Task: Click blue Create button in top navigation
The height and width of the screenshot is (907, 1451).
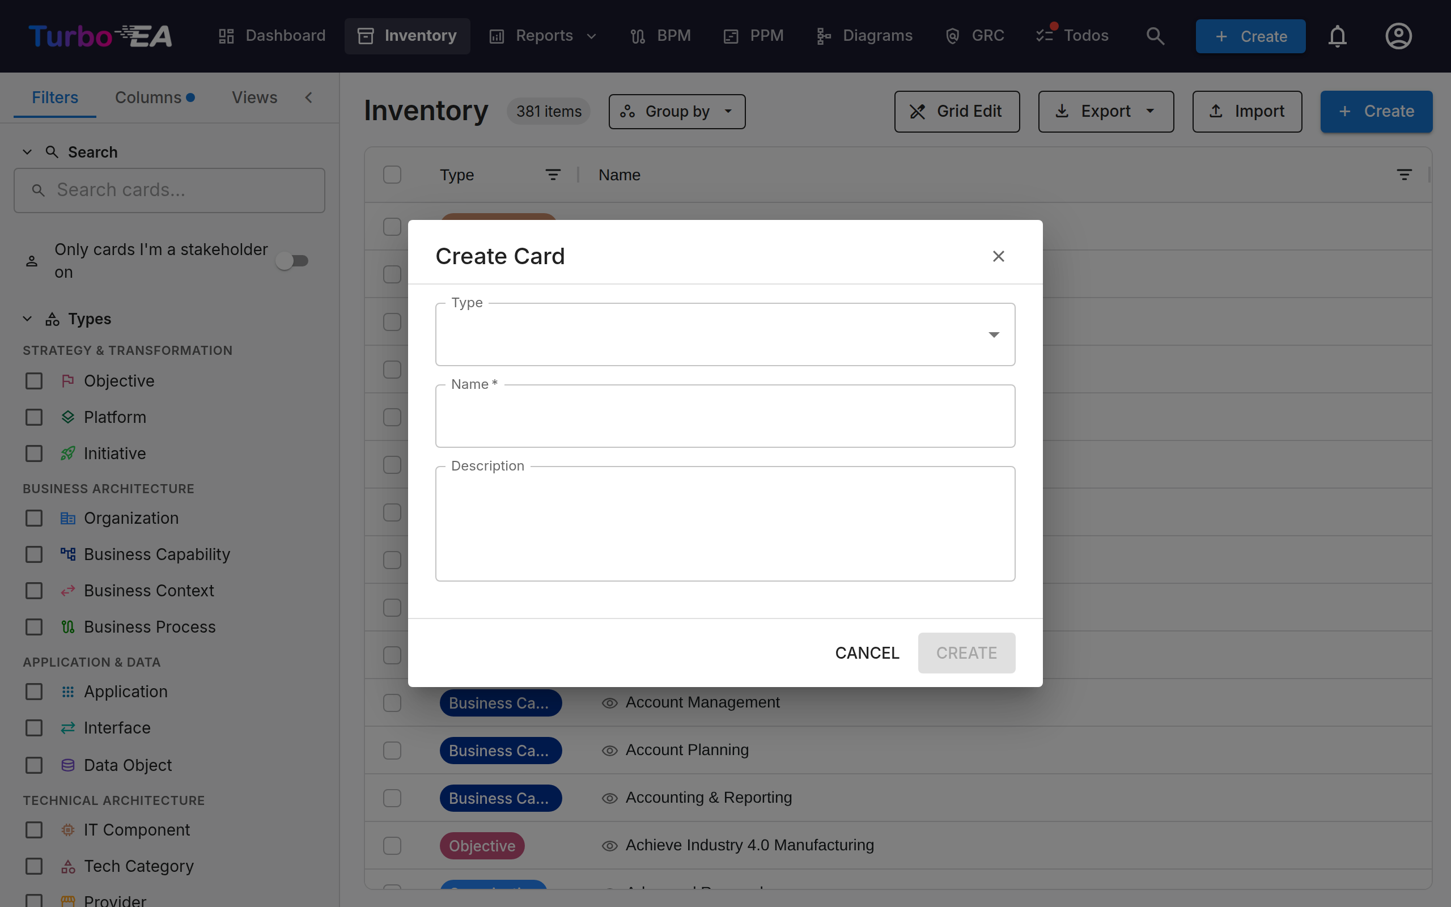Action: [x=1250, y=36]
